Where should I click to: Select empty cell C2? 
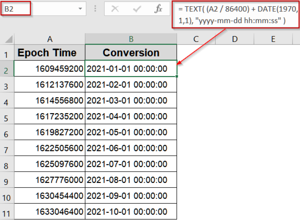pos(196,69)
